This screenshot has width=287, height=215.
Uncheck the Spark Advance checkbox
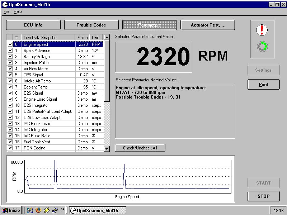pyautogui.click(x=10, y=51)
